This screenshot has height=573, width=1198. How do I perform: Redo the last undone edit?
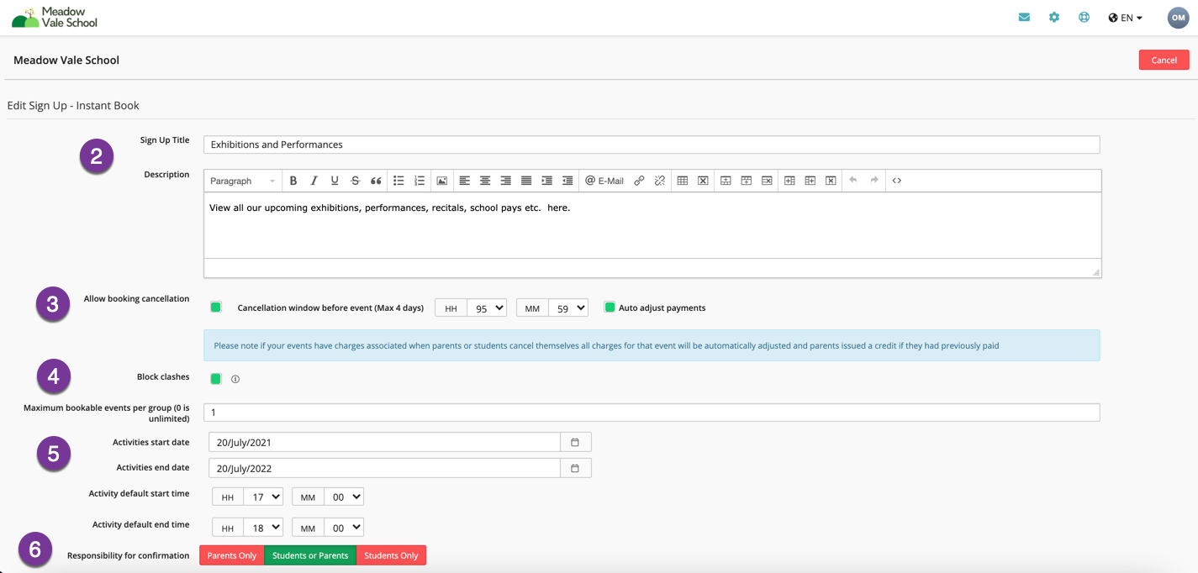pyautogui.click(x=874, y=181)
